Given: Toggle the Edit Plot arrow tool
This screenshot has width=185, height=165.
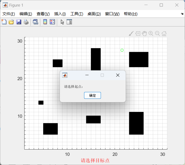Looking at the screenshot, I should [x=62, y=22].
